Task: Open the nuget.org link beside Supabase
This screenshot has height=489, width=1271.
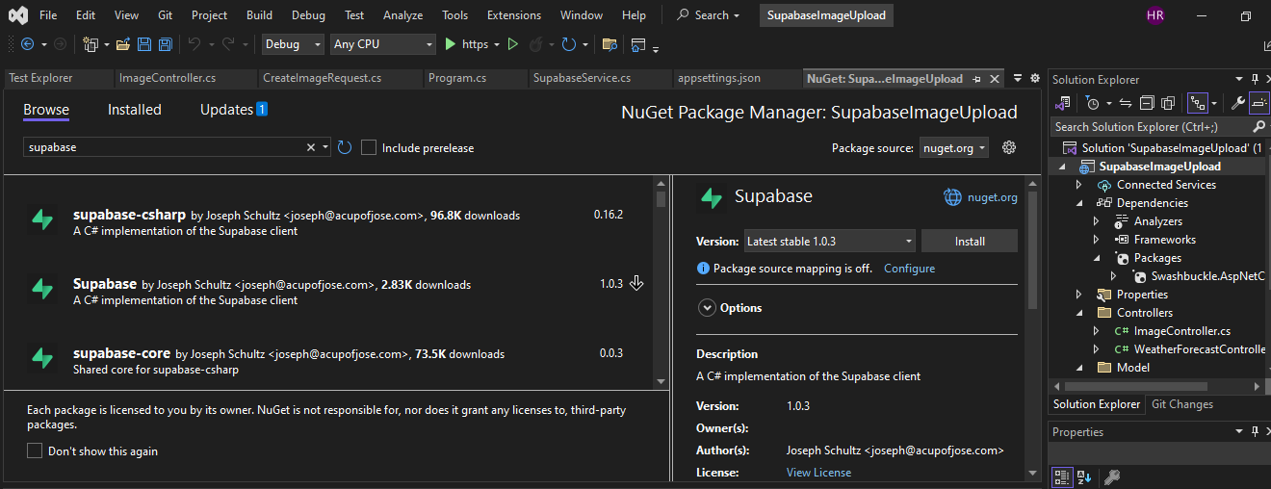Action: 980,197
